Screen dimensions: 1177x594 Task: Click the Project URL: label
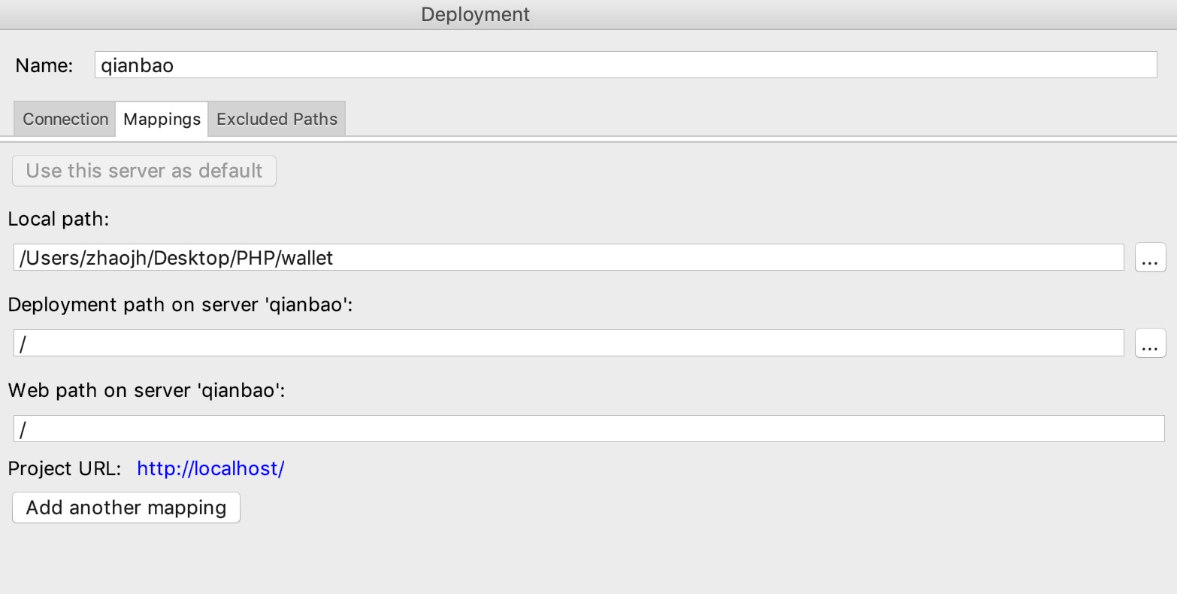tap(65, 469)
